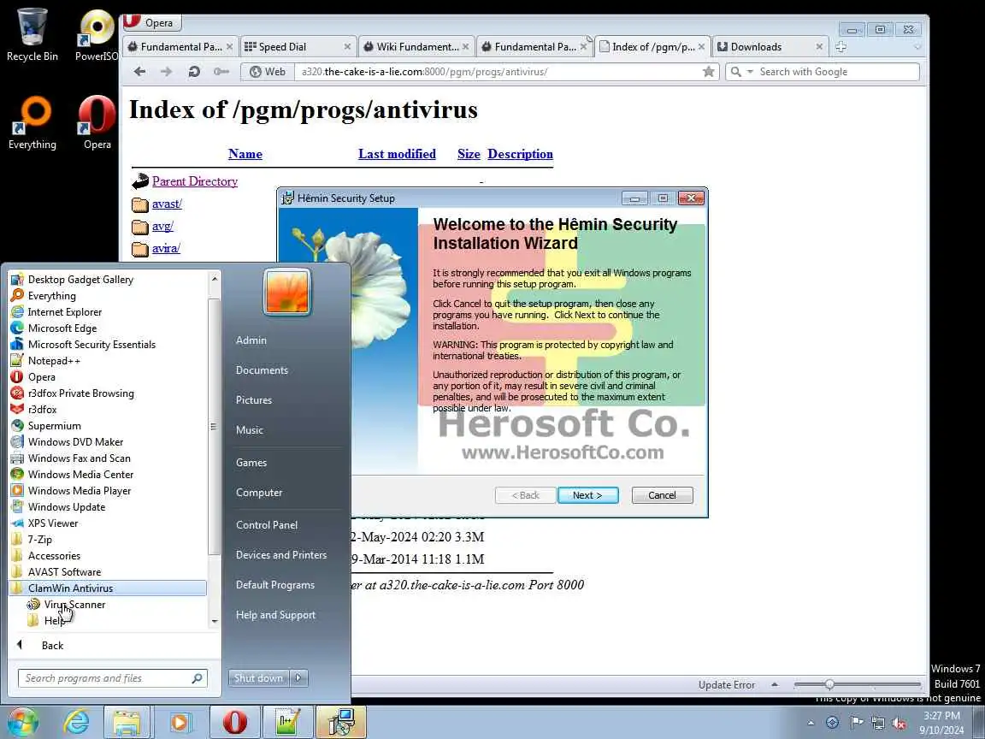Sort index by Size column
This screenshot has height=739, width=985.
[469, 154]
